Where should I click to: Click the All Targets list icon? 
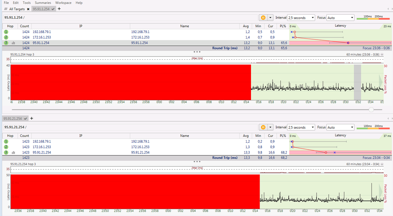pos(6,9)
